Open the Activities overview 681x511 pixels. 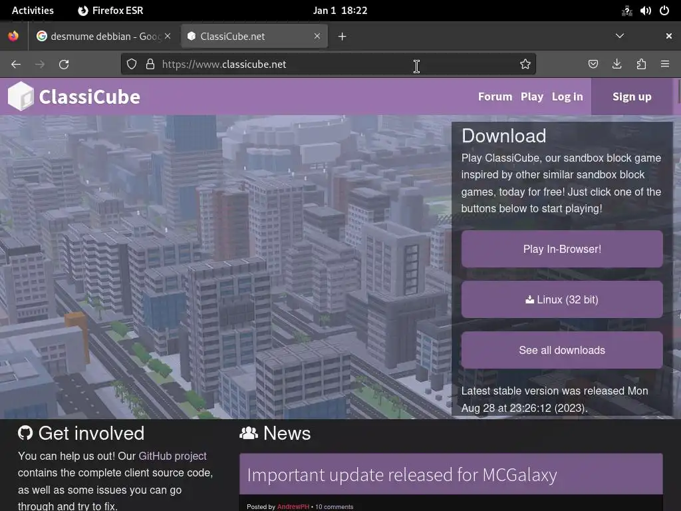coord(33,11)
